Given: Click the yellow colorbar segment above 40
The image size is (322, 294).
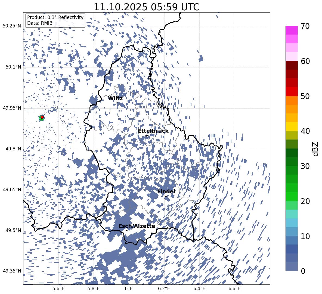Looking at the screenshot, I should pyautogui.click(x=292, y=126).
